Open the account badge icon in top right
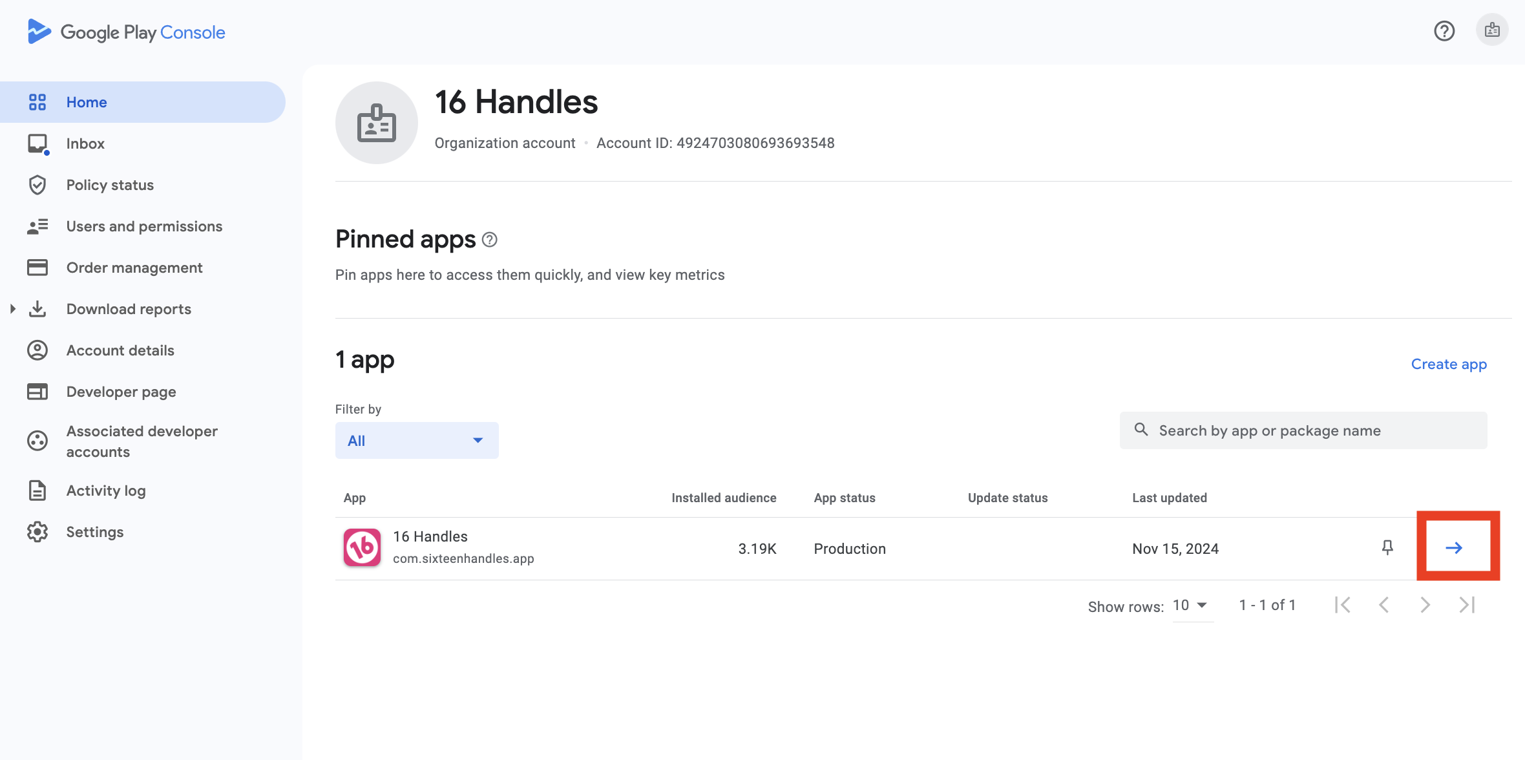Viewport: 1525px width, 760px height. pyautogui.click(x=1492, y=30)
